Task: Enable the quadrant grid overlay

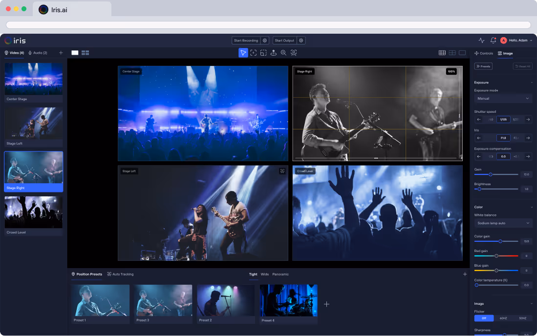Action: click(452, 53)
